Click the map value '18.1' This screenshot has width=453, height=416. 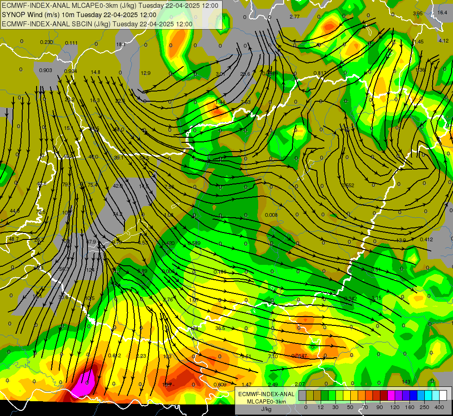click(121, 44)
